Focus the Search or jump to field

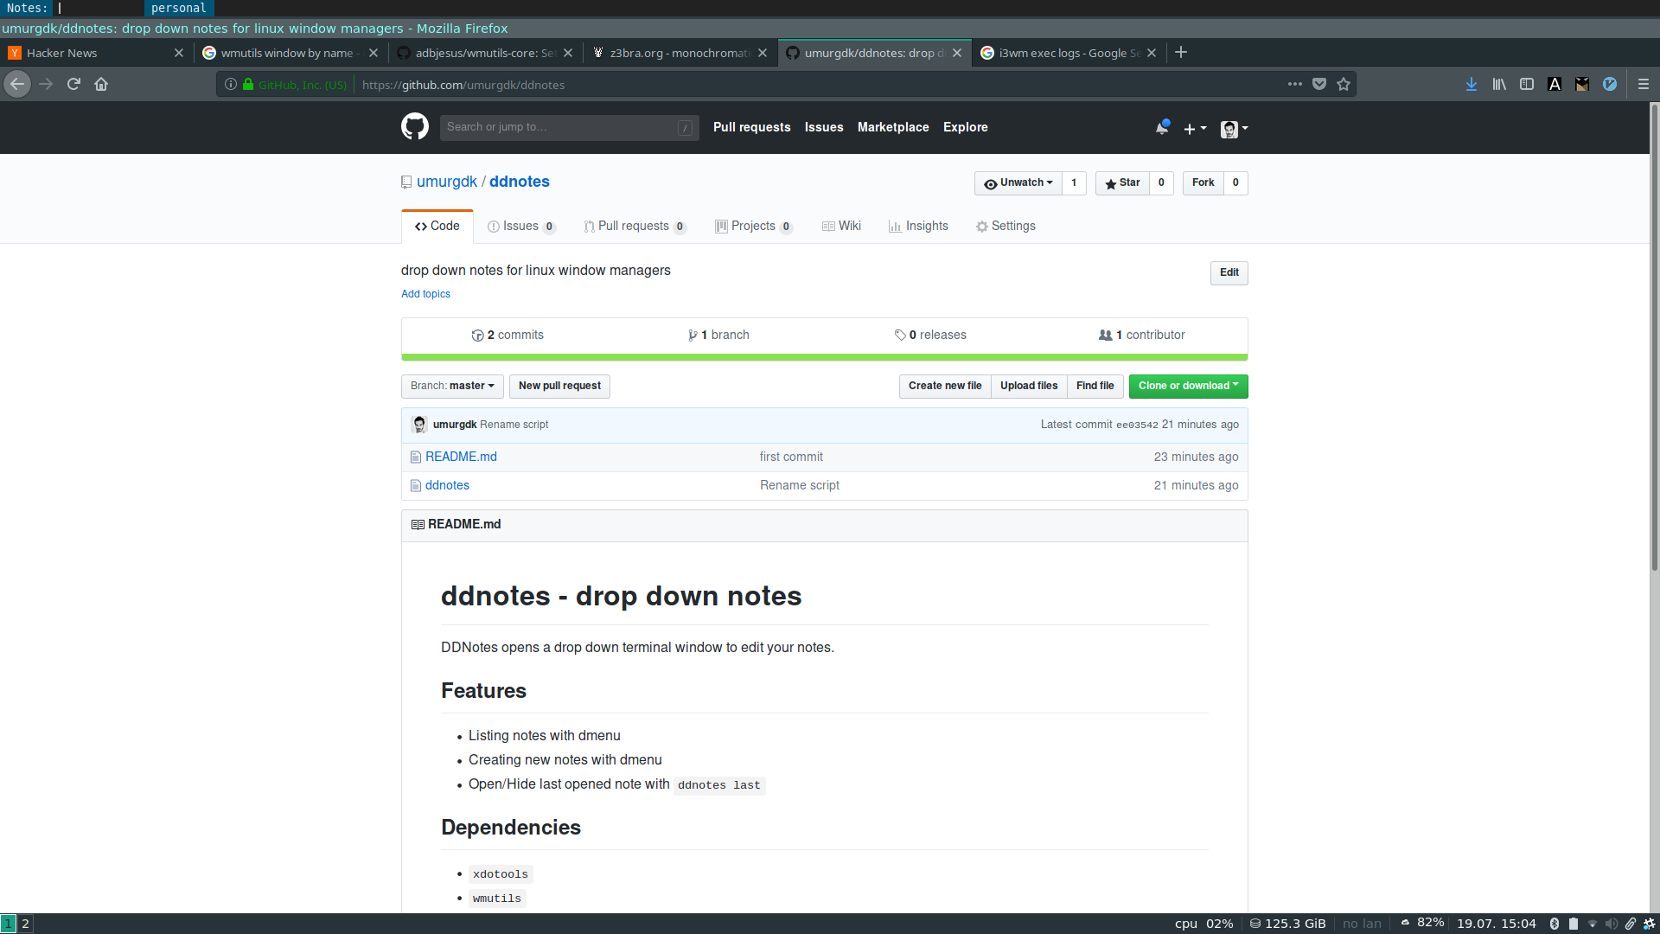pyautogui.click(x=562, y=127)
